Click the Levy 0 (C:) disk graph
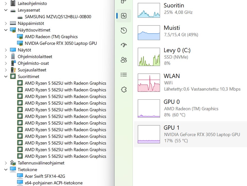247x186 pixels. pyautogui.click(x=149, y=57)
